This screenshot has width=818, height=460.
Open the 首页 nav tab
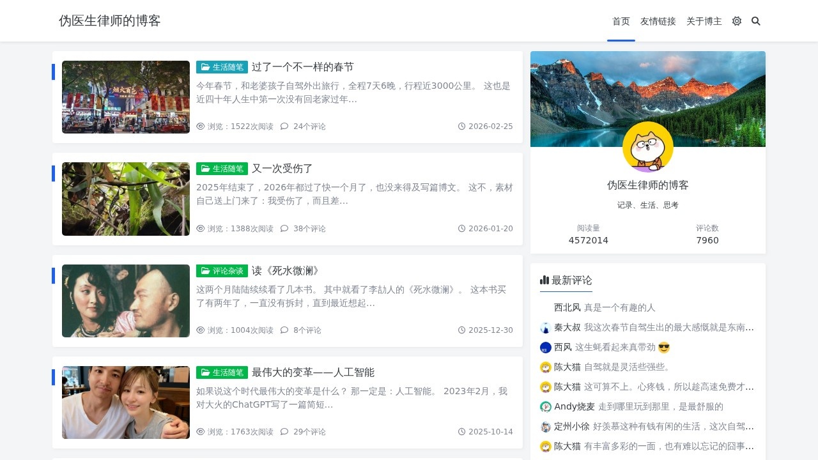coord(621,21)
